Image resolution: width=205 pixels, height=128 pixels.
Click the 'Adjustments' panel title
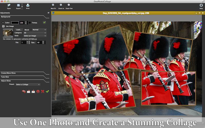[x=5, y=13]
